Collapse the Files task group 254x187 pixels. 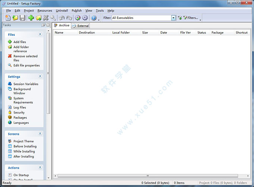40,34
